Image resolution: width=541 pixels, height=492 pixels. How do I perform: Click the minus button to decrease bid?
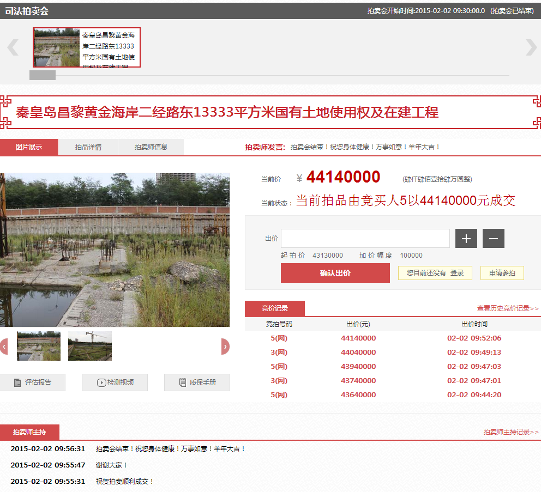pyautogui.click(x=493, y=239)
